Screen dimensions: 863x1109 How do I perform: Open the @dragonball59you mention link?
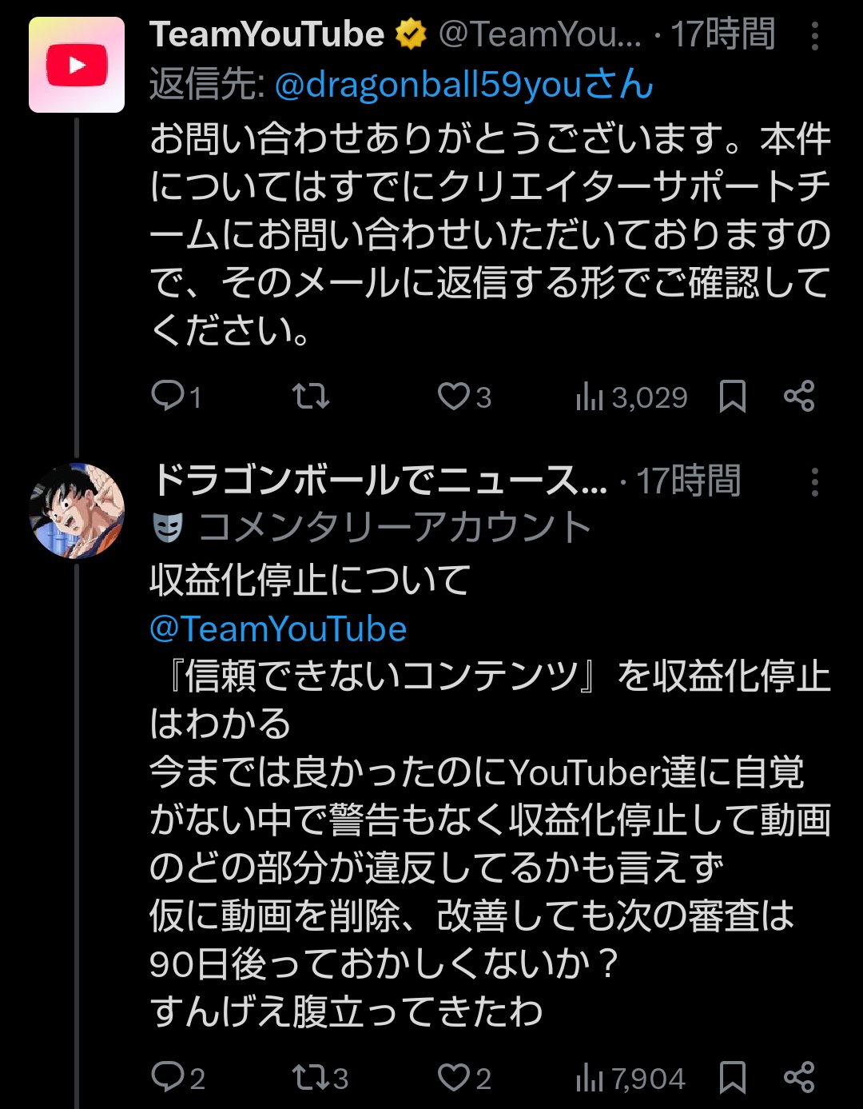(x=463, y=85)
